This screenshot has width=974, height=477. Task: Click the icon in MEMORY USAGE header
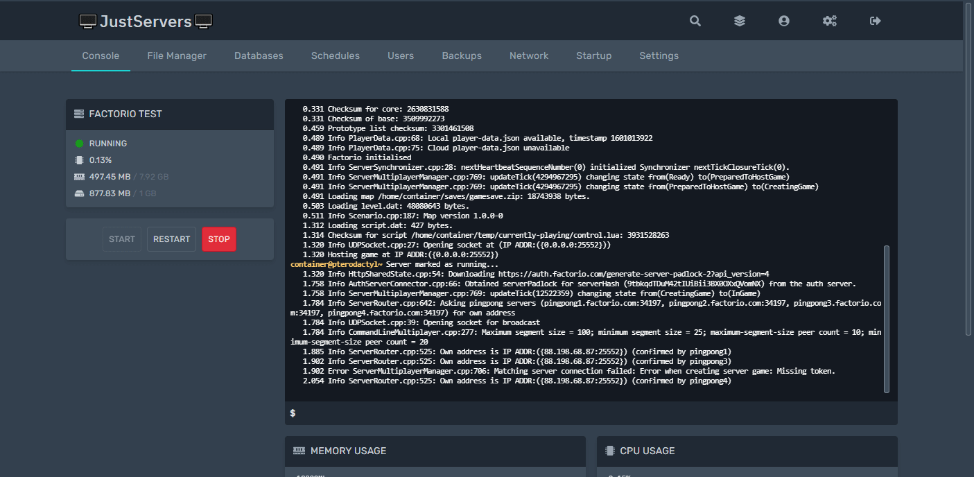click(x=299, y=451)
